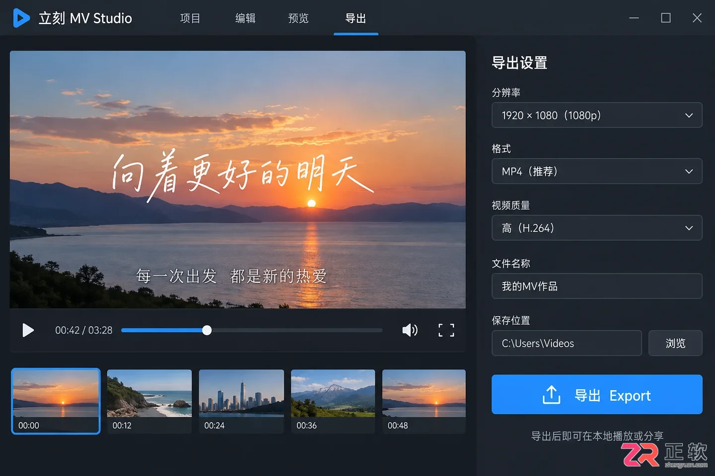Click the 导出后即可在本地播放或分享 hint text
The width and height of the screenshot is (715, 476).
[x=597, y=436]
